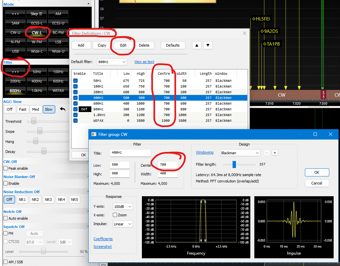Click the AGC reset arrow icon
Viewport: 340px width, 266px height.
(63, 109)
